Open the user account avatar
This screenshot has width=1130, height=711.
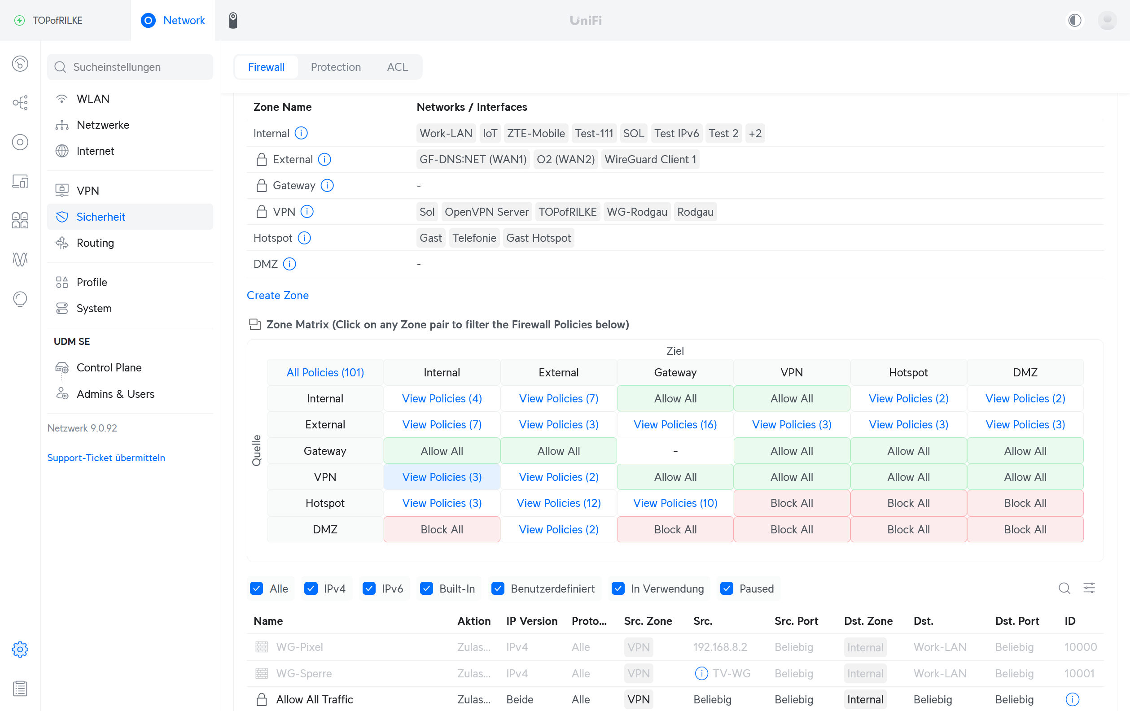(x=1108, y=20)
